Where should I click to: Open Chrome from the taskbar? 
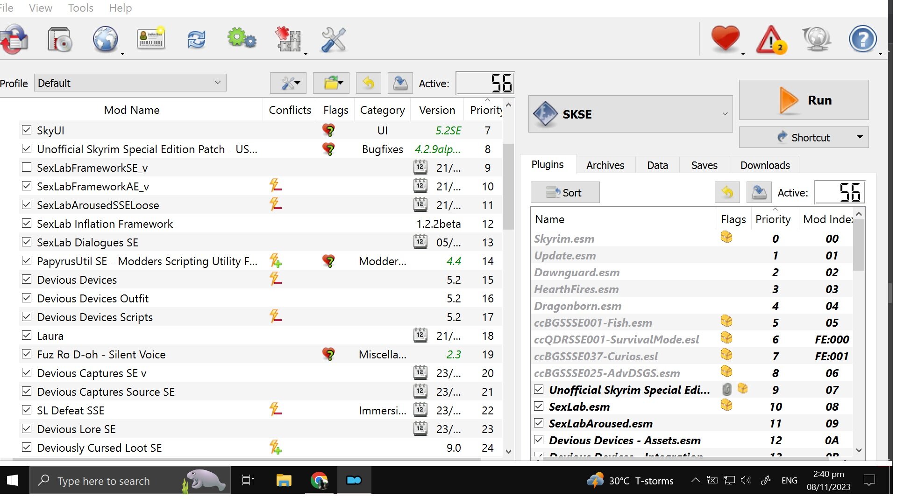click(x=319, y=480)
